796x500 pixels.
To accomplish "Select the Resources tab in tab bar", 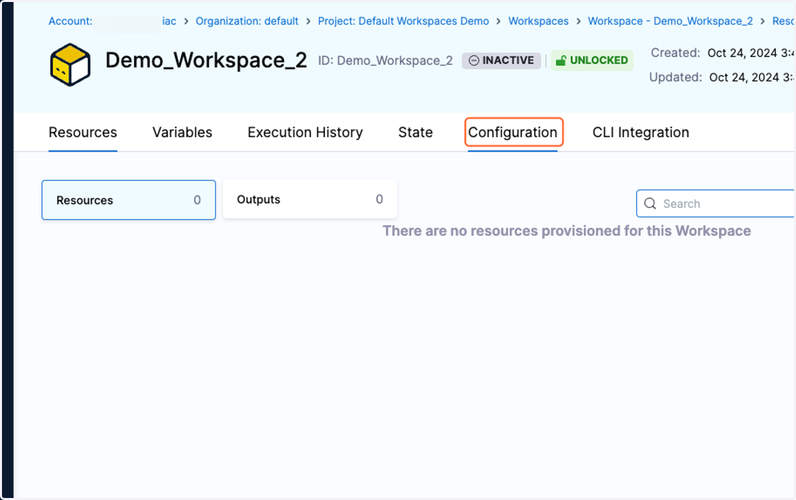I will pos(83,132).
